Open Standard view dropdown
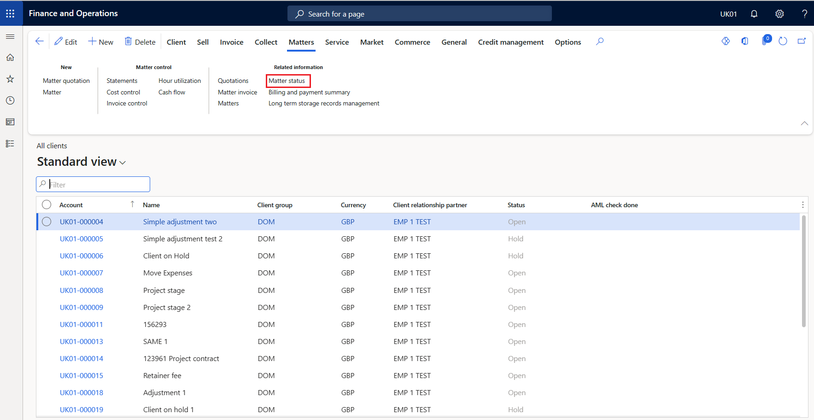Viewport: 814px width, 420px height. (x=82, y=162)
